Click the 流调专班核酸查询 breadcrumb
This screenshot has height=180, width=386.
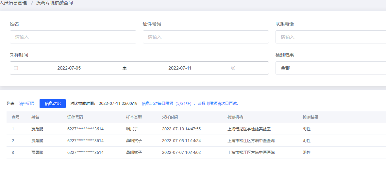tap(54, 3)
